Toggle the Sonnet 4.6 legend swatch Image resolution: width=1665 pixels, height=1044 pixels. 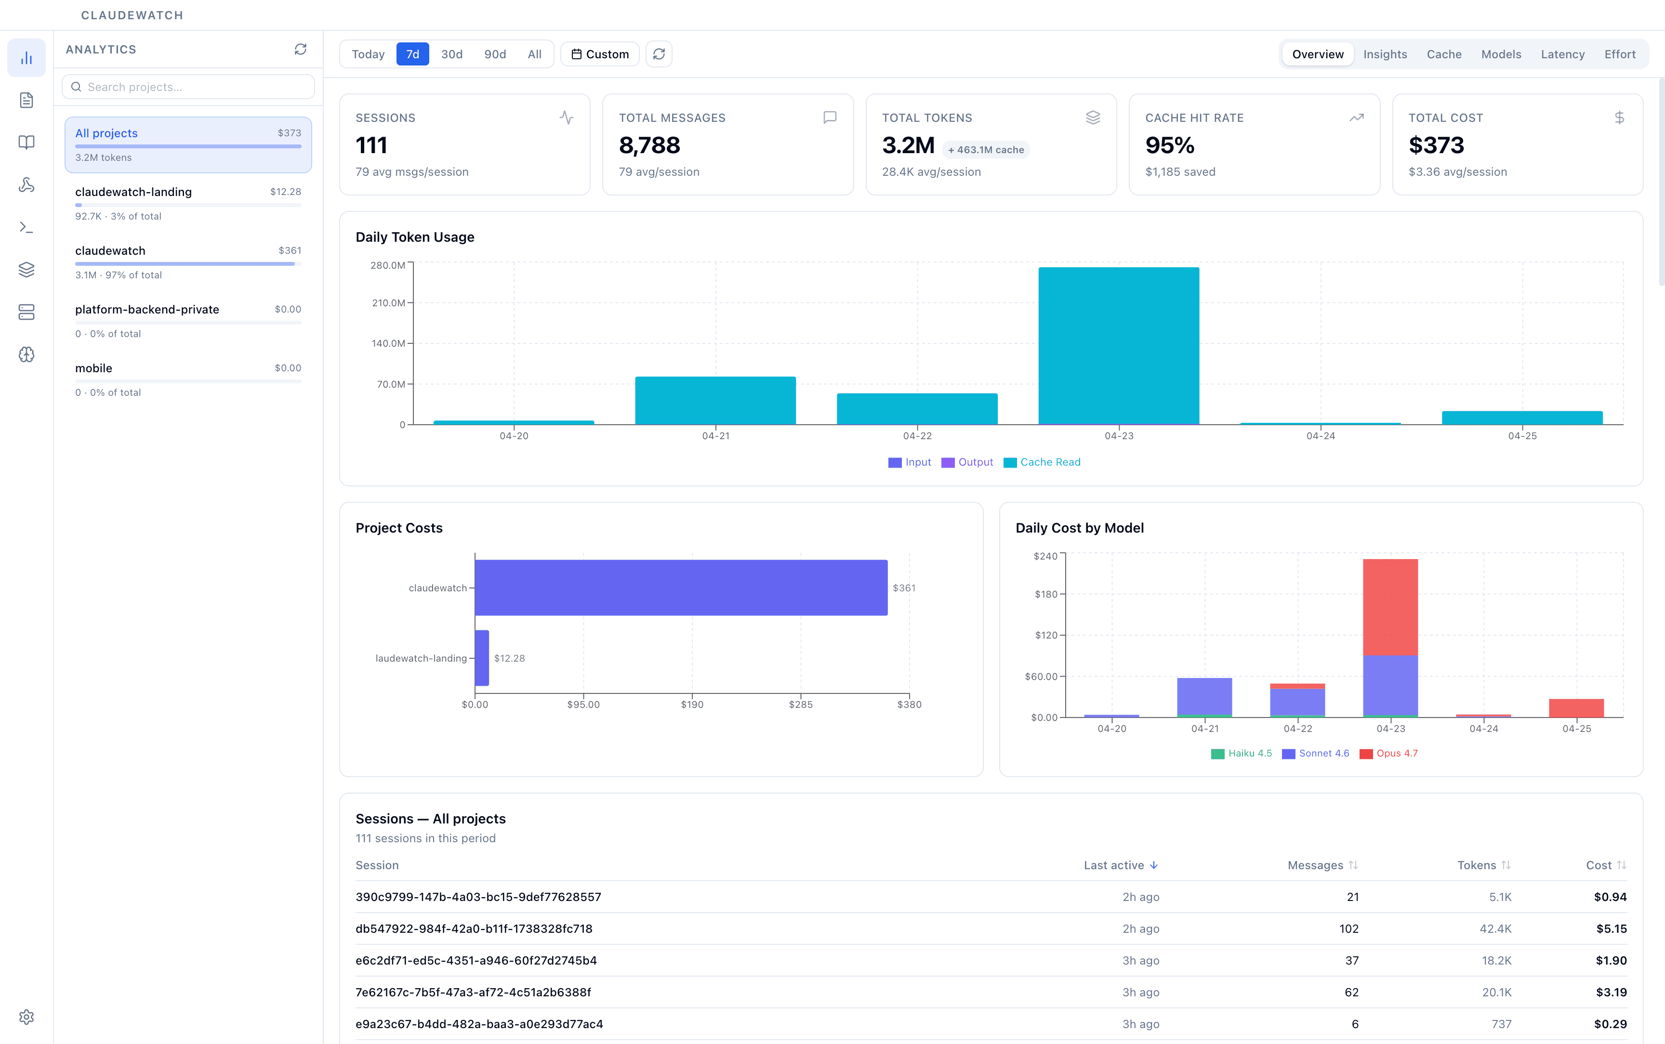[x=1288, y=754]
